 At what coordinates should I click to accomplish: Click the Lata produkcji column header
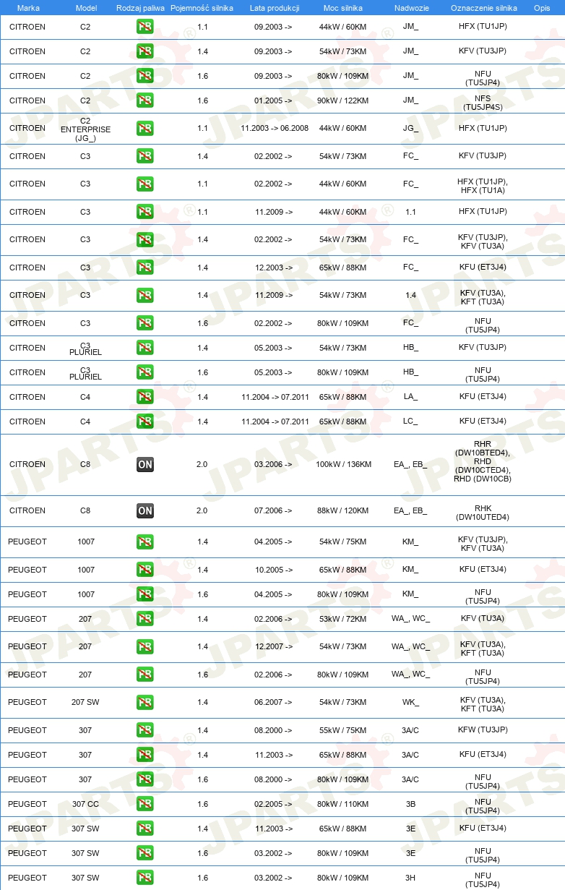[275, 7]
